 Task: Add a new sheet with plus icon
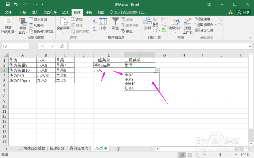(x=118, y=149)
